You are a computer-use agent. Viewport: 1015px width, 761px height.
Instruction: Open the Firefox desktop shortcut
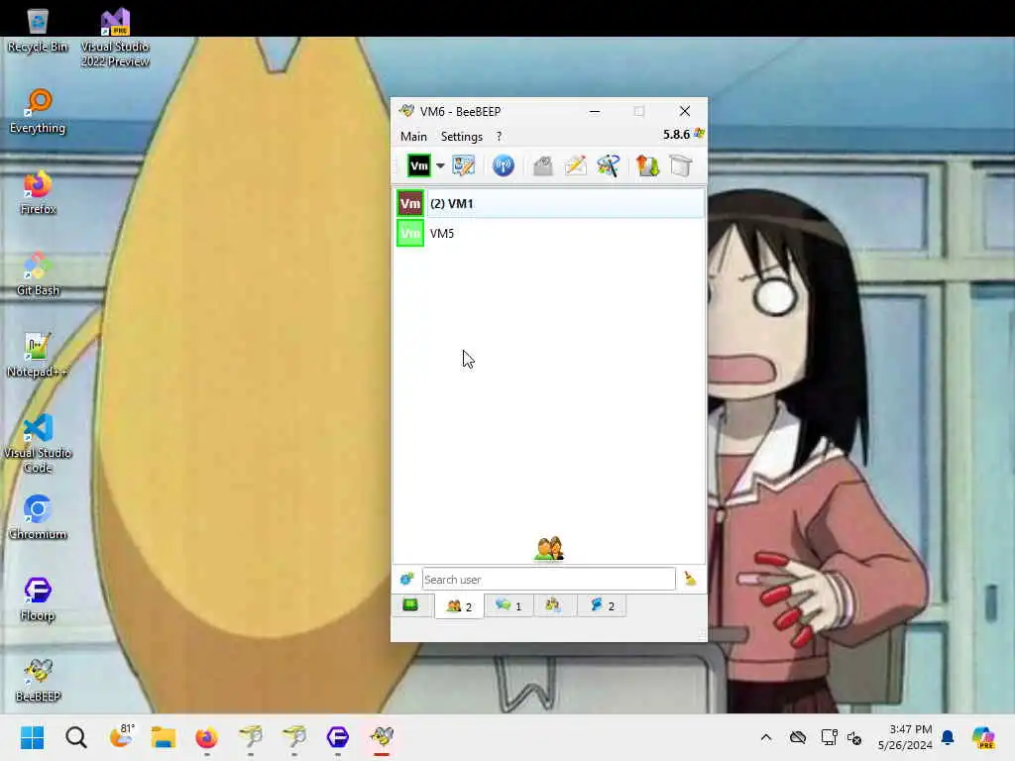click(x=38, y=192)
